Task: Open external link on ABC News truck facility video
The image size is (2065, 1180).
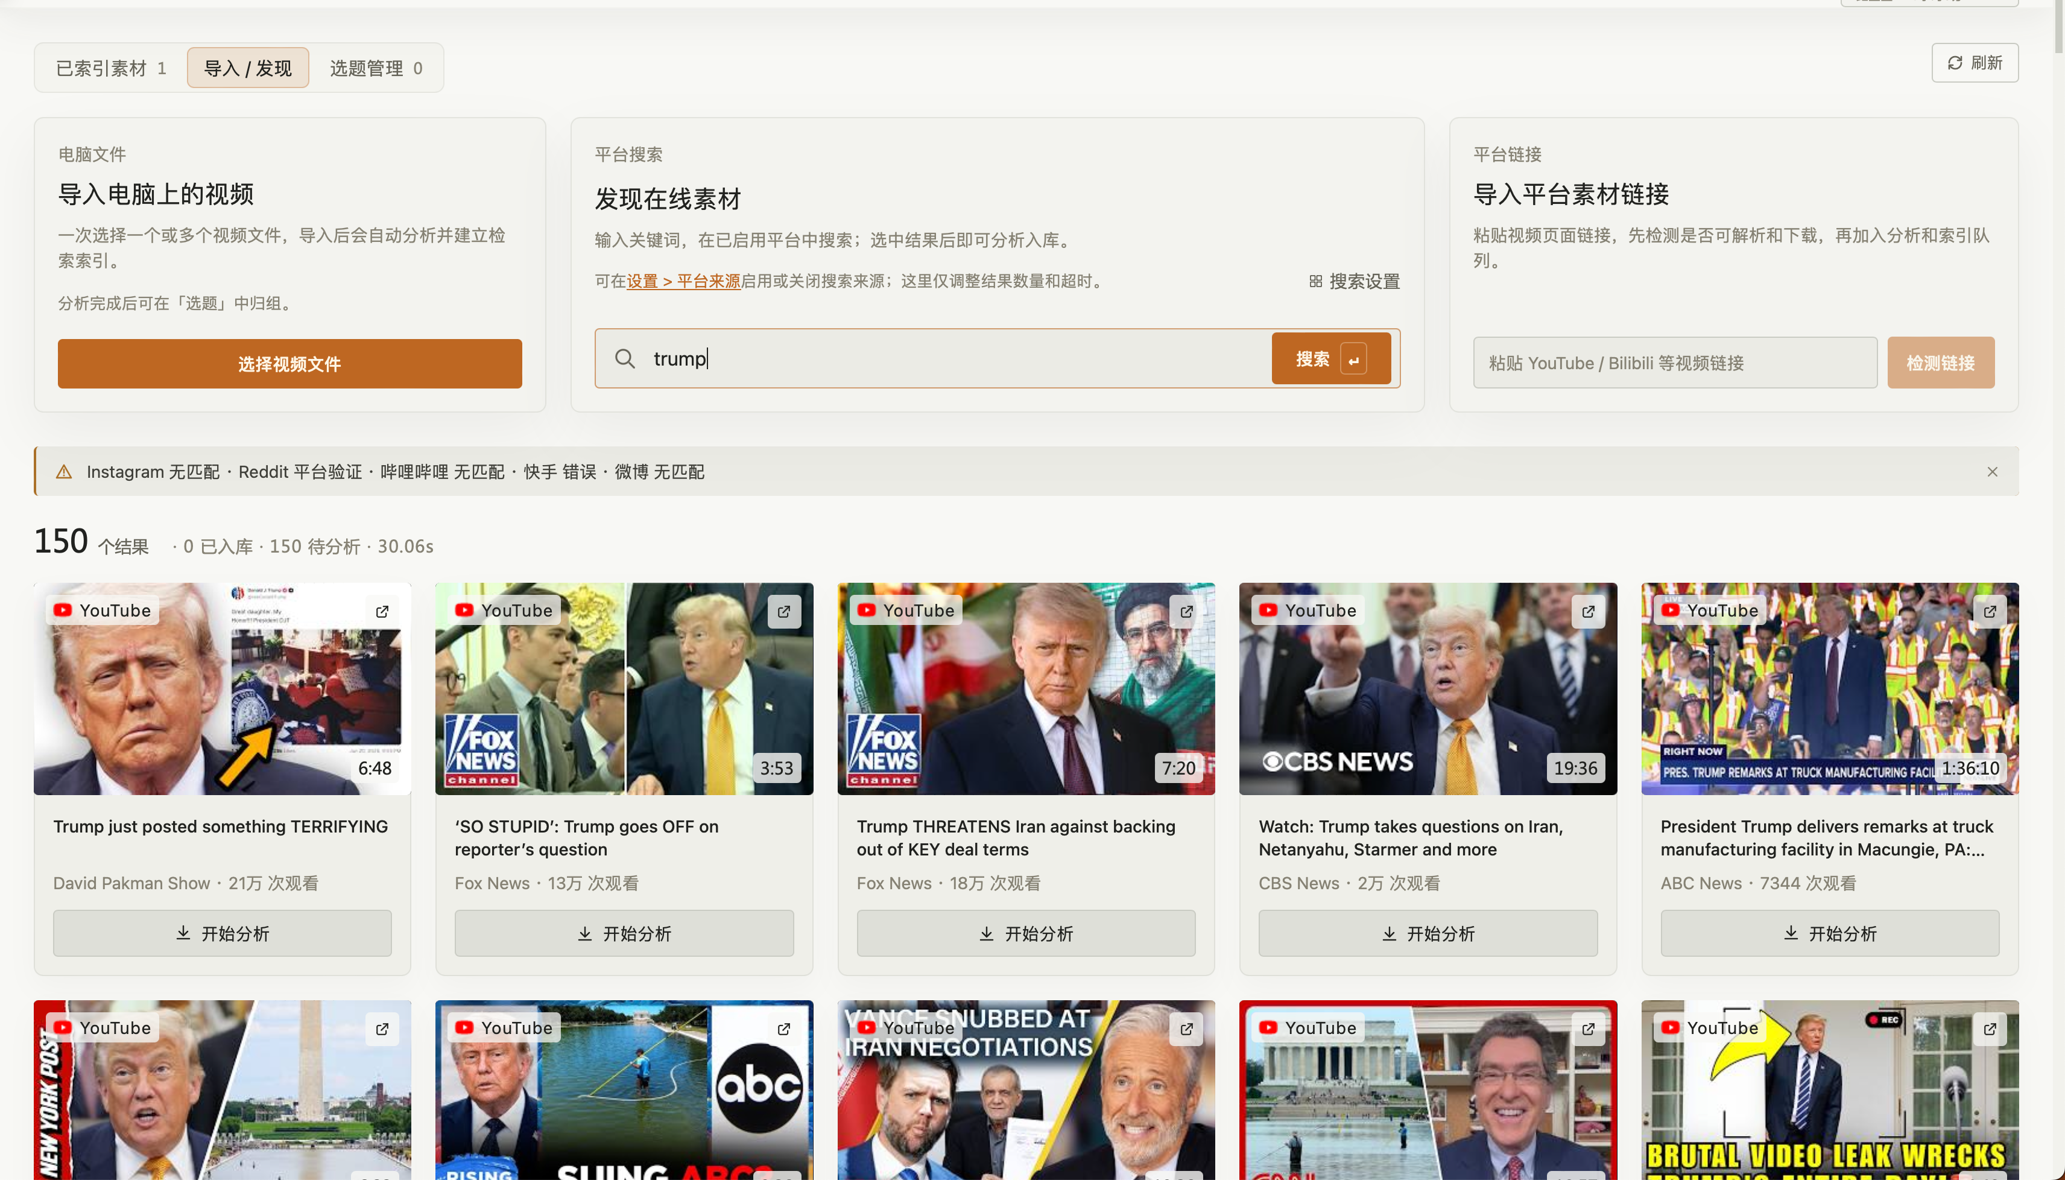Action: tap(1990, 612)
